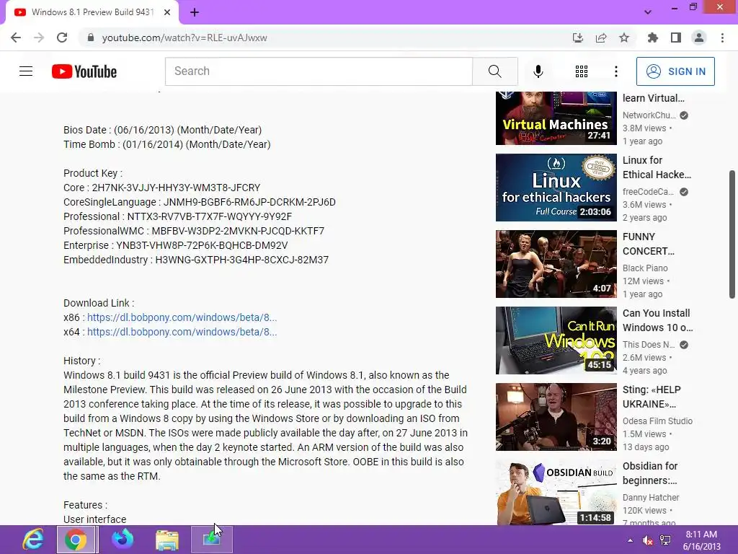Click muted volume tray icon
The image size is (738, 554).
coord(648,540)
